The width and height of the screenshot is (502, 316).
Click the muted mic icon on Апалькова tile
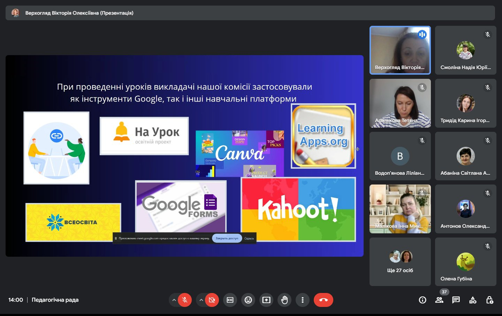pos(422,88)
